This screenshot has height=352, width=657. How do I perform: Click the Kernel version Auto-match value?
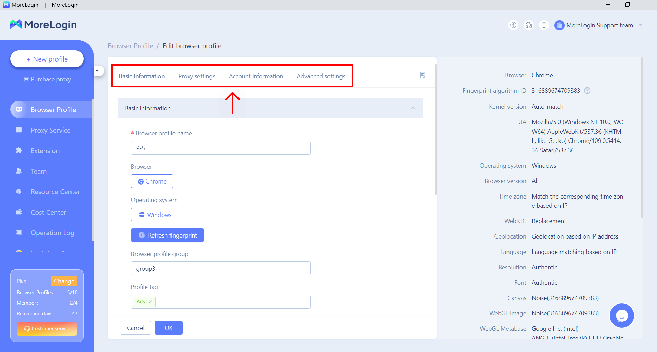pos(547,107)
